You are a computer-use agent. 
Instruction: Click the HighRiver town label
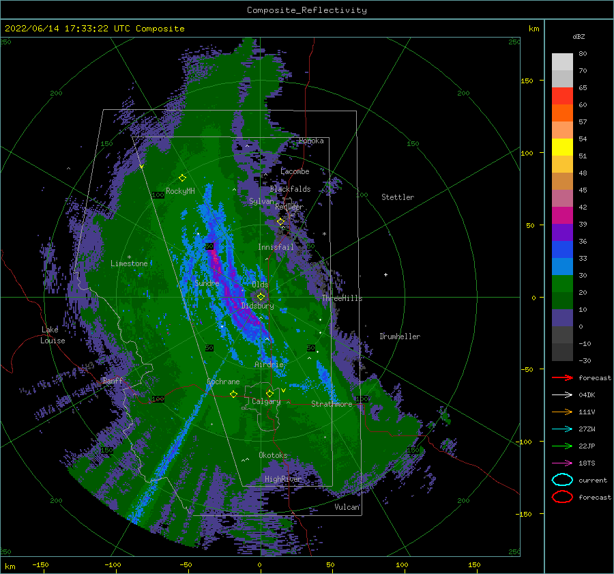[x=282, y=479]
